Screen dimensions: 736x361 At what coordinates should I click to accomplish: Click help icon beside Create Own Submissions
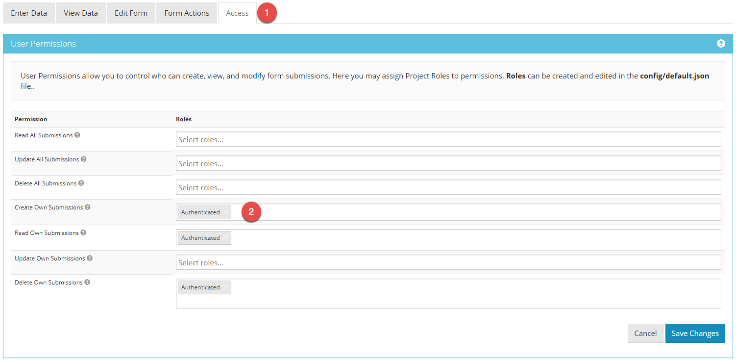pos(88,207)
